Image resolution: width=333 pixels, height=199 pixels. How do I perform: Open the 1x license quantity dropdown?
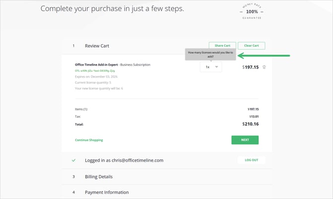(211, 67)
